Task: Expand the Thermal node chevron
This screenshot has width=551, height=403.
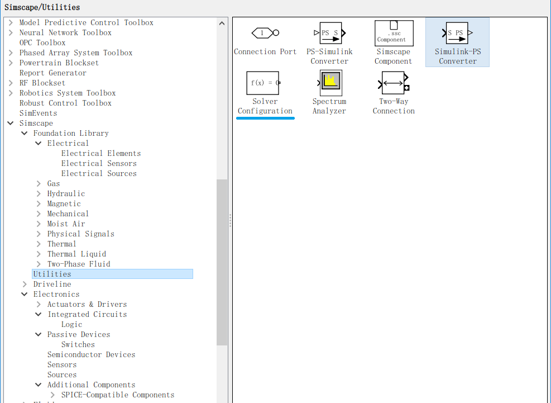Action: (39, 244)
